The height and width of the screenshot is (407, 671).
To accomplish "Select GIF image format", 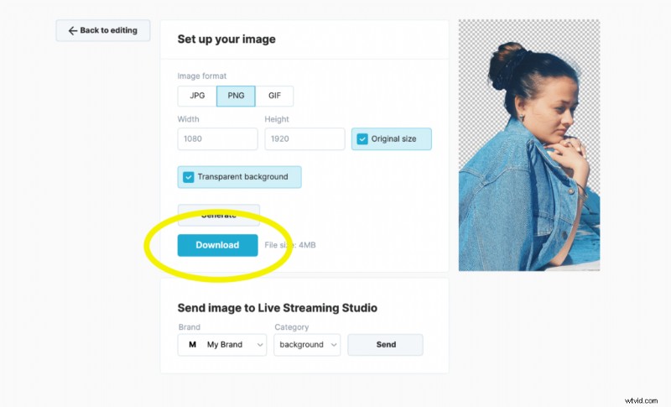I will (x=274, y=96).
